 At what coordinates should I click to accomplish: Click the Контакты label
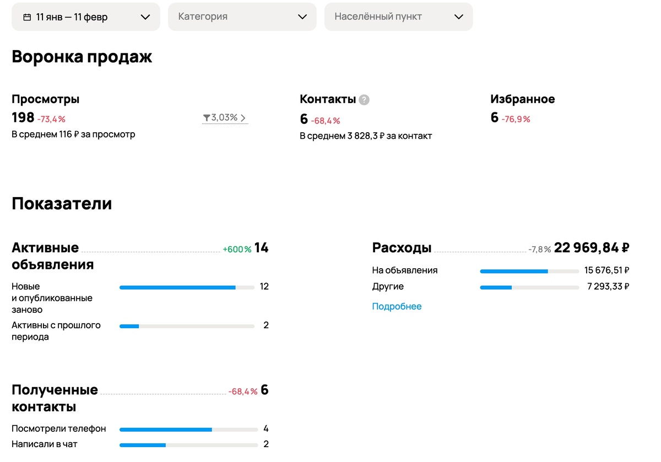pos(328,99)
